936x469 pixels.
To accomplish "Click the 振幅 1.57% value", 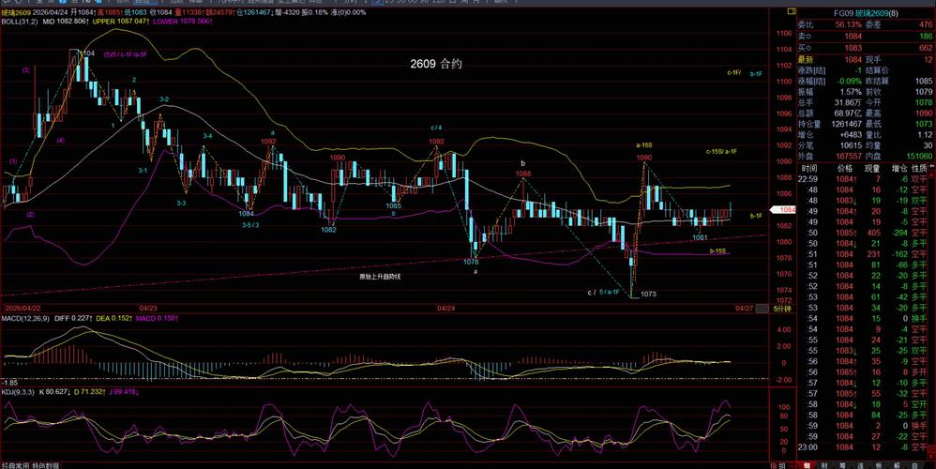I will (852, 92).
